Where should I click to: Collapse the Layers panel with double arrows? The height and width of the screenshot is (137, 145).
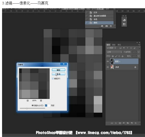tap(137, 42)
